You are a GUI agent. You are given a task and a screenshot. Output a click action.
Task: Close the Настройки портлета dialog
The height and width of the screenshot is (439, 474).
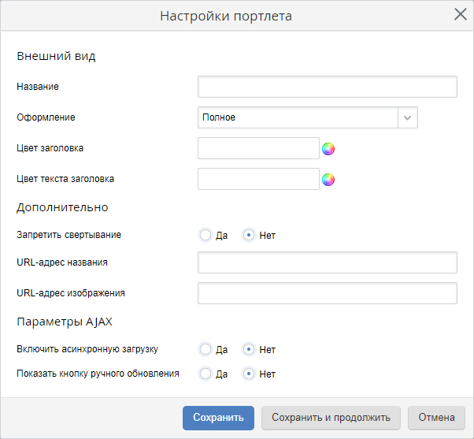[x=461, y=14]
